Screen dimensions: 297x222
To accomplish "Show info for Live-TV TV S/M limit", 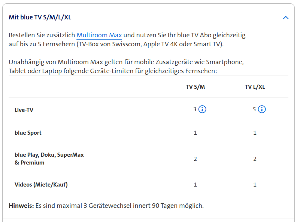I will tap(202, 109).
